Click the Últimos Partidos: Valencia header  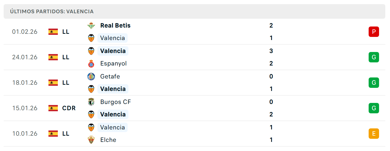[x=52, y=11]
